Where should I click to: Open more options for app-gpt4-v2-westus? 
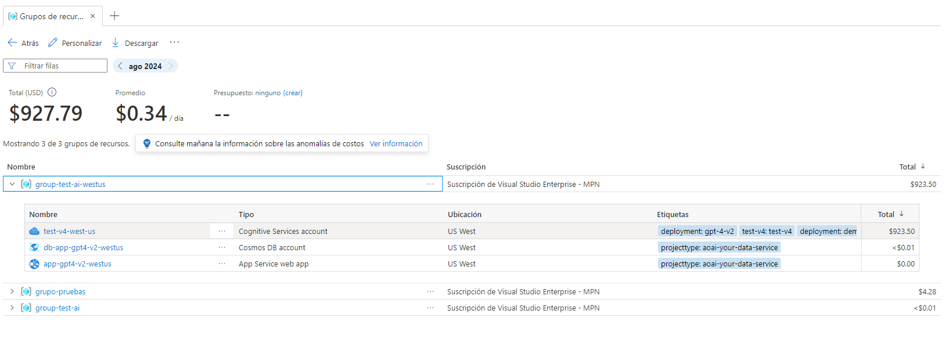(222, 264)
